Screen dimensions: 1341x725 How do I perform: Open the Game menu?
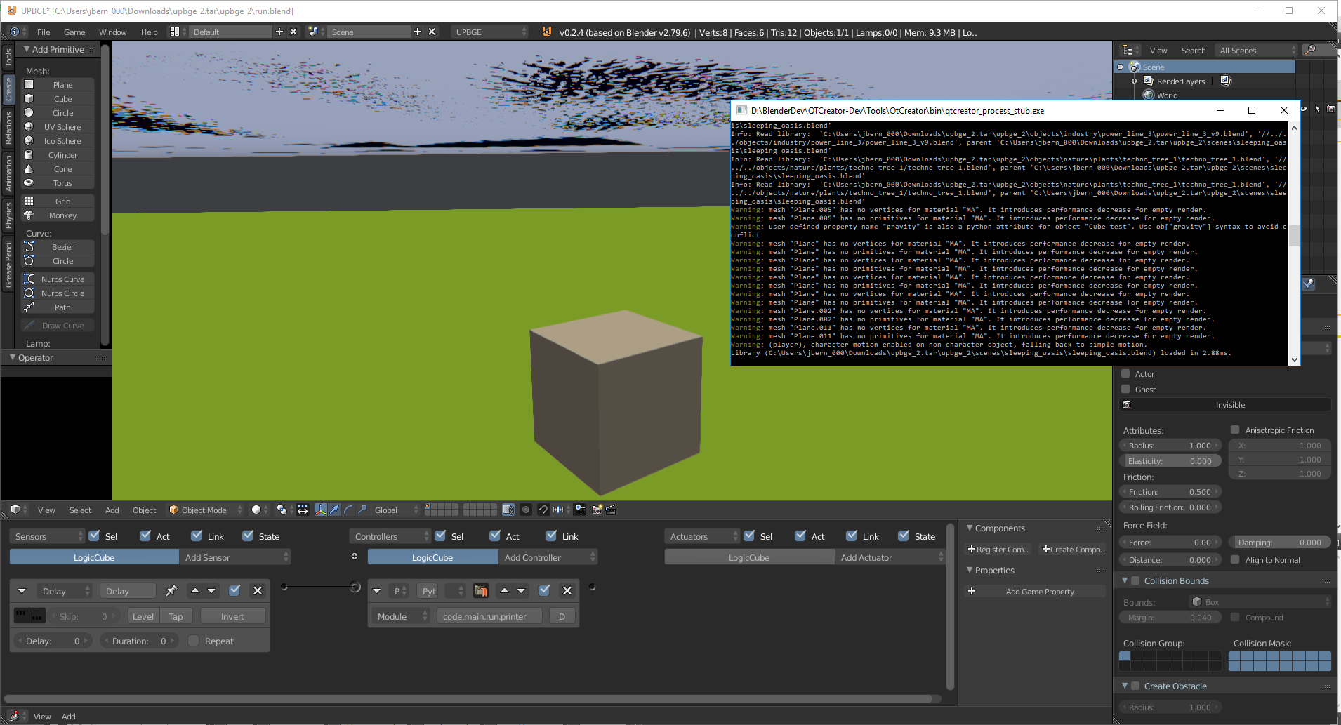(x=74, y=32)
